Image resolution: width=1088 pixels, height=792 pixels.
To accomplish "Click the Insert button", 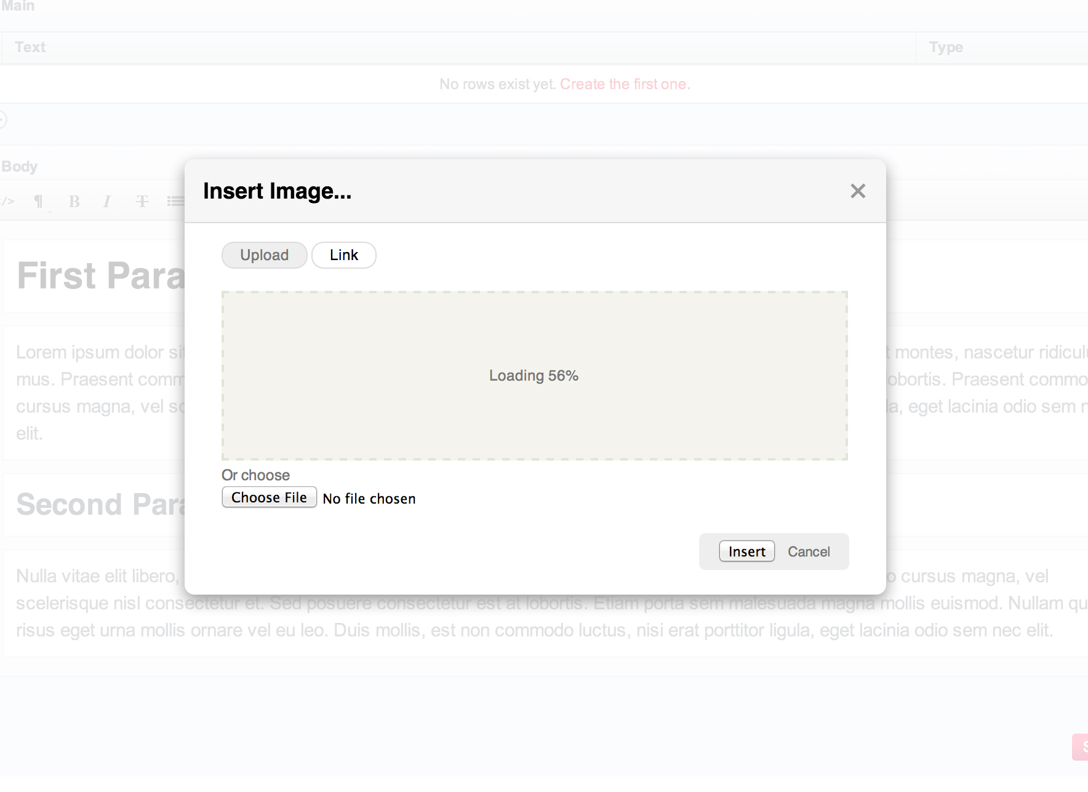I will pyautogui.click(x=747, y=552).
